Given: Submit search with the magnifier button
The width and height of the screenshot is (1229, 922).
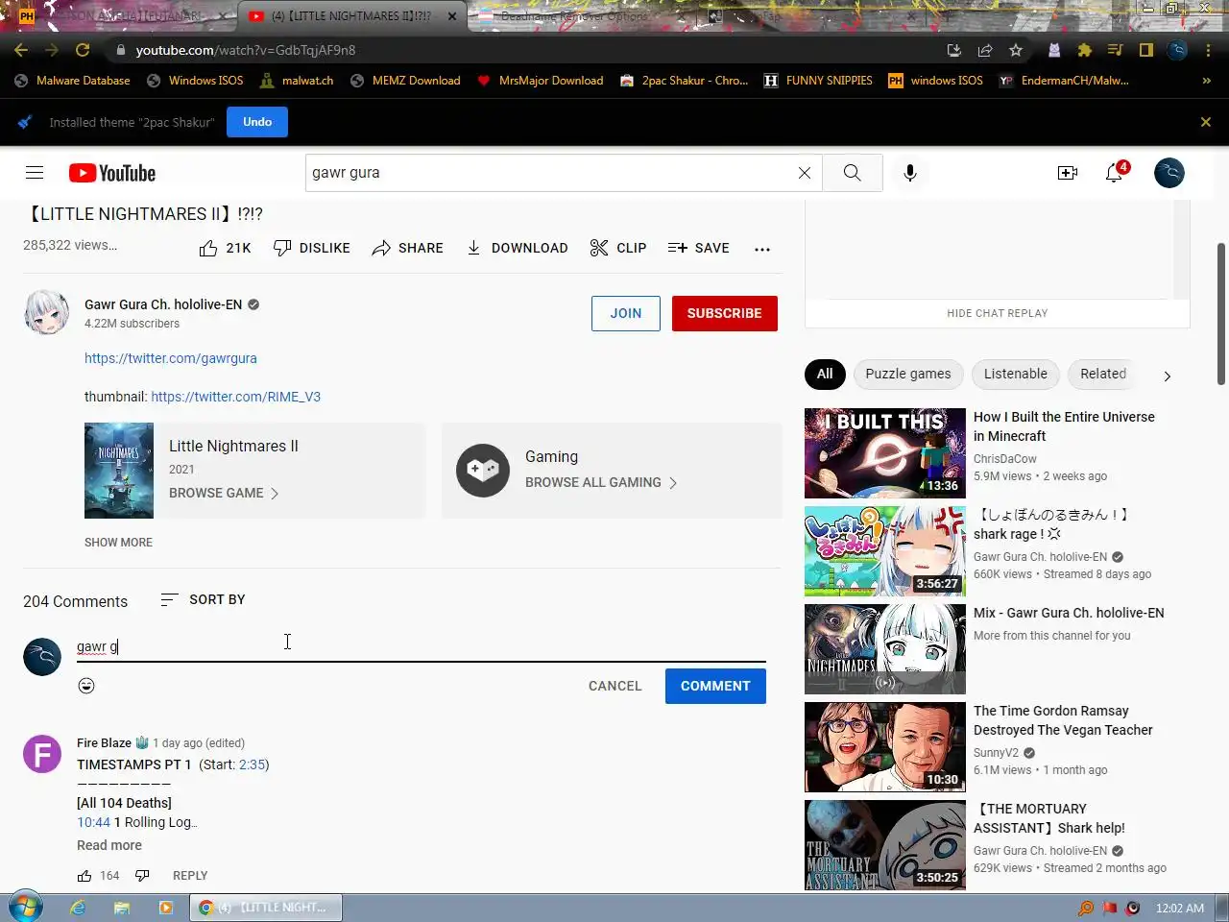Looking at the screenshot, I should point(852,173).
